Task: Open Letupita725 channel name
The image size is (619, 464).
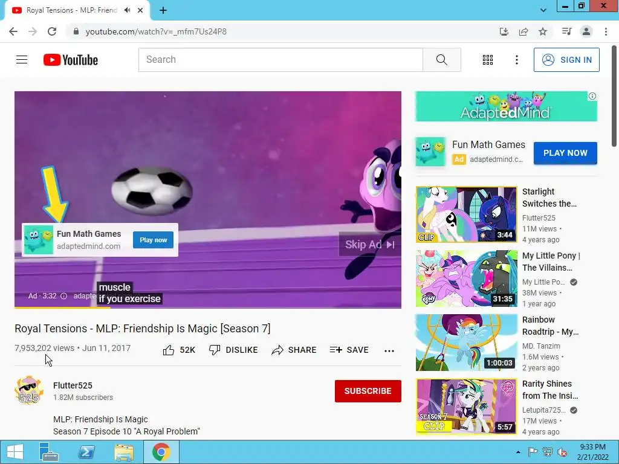Action: [543, 410]
